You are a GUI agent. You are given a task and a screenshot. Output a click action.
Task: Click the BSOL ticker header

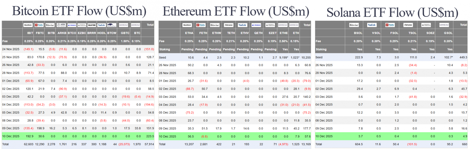point(358,33)
